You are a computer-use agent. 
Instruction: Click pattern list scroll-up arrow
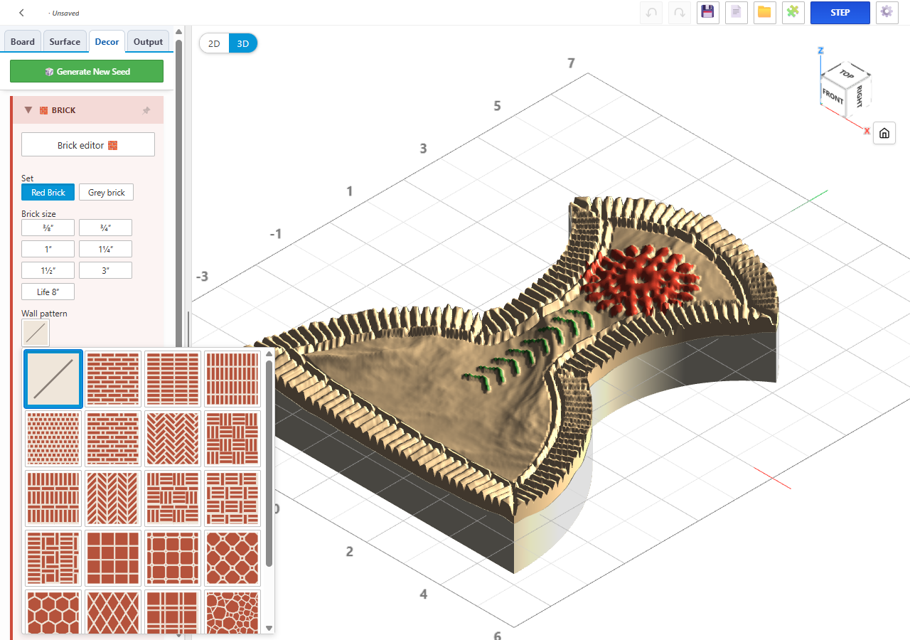[269, 354]
